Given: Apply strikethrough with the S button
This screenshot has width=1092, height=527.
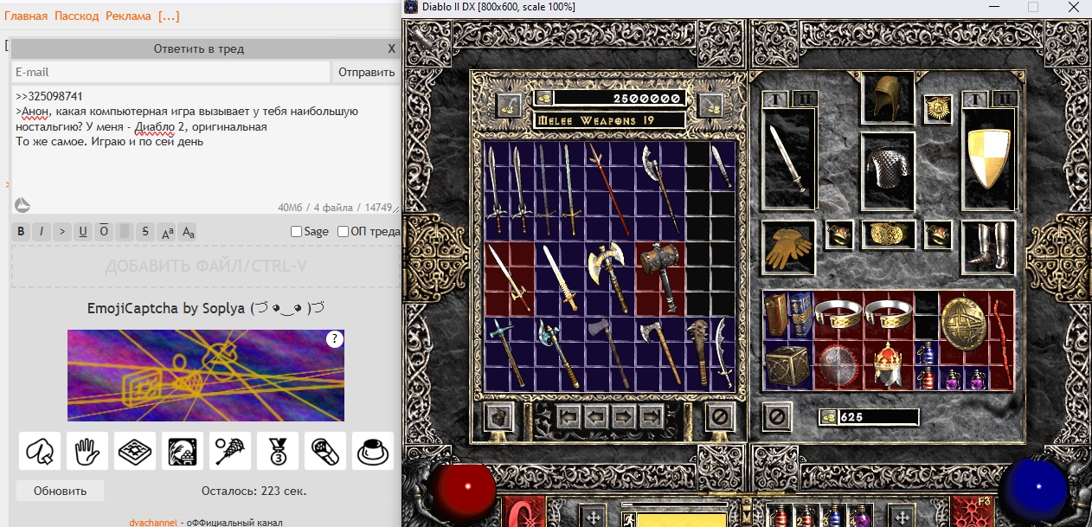Looking at the screenshot, I should [145, 231].
